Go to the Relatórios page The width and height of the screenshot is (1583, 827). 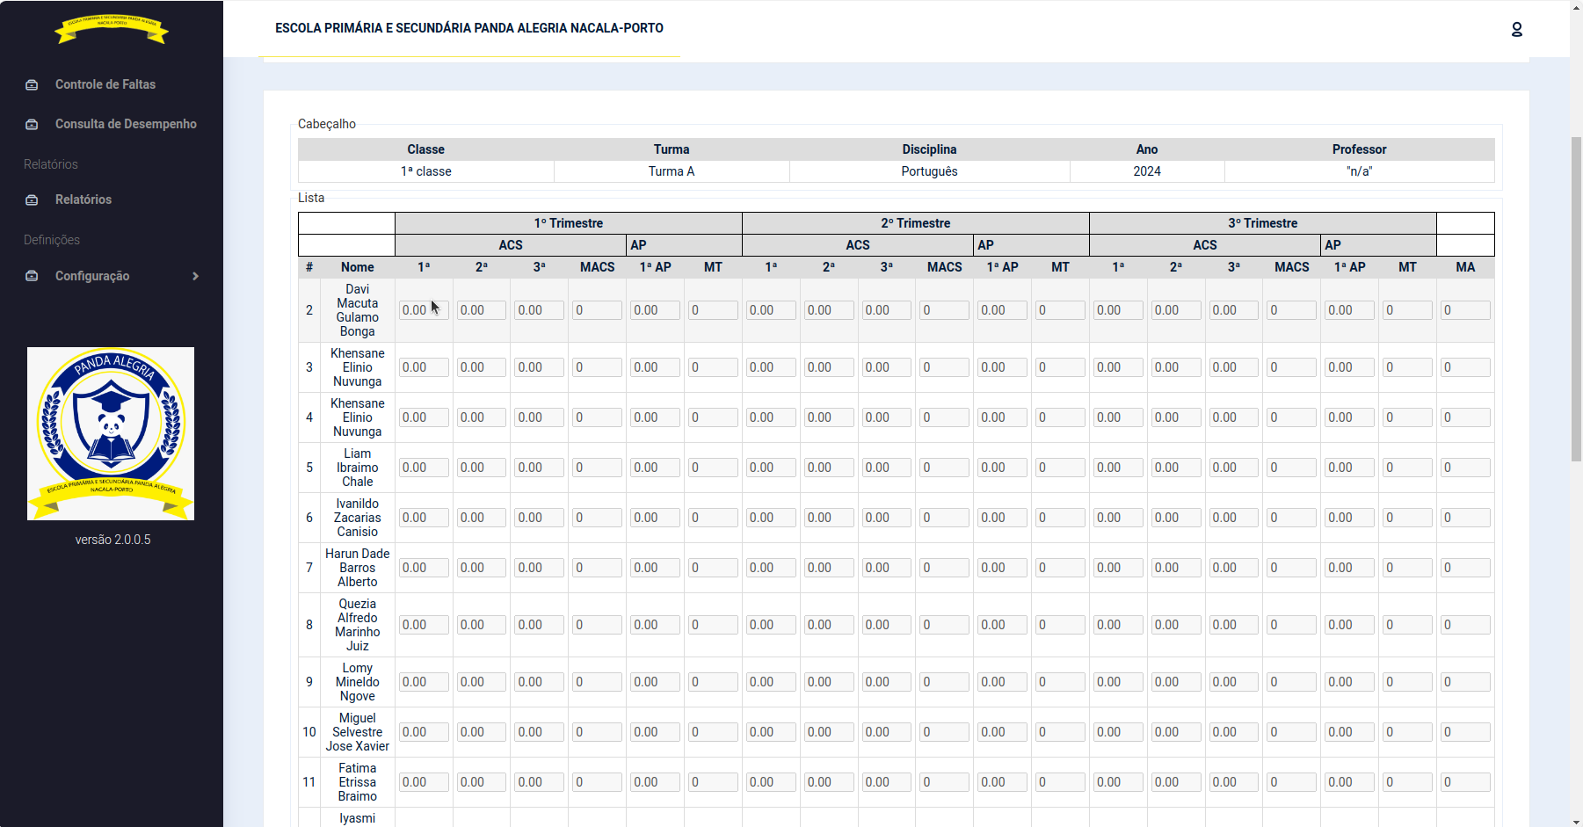[84, 199]
